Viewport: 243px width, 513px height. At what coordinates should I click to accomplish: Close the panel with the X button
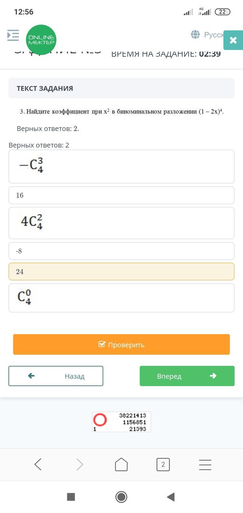(x=233, y=40)
